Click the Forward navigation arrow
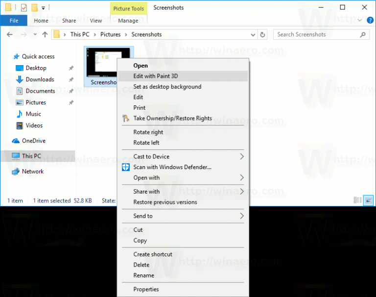The image size is (376, 297). pyautogui.click(x=23, y=35)
